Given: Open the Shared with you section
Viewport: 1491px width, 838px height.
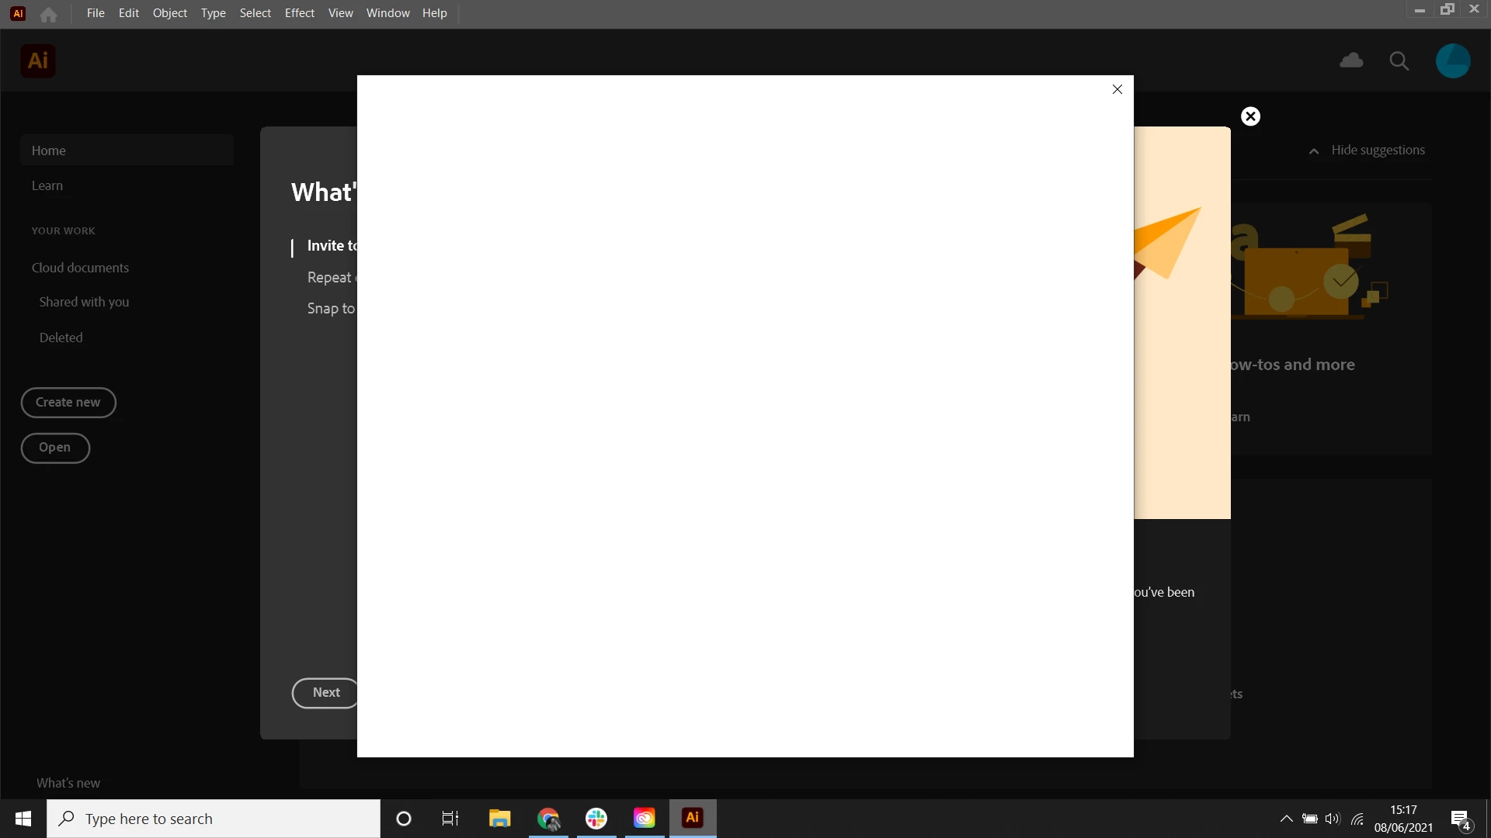Looking at the screenshot, I should tap(84, 302).
